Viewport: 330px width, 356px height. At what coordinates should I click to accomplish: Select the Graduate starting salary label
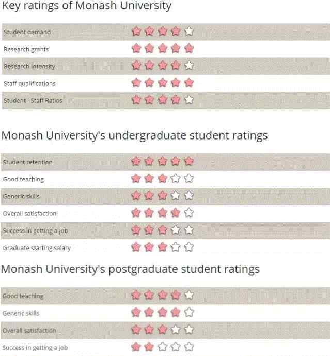click(x=37, y=248)
